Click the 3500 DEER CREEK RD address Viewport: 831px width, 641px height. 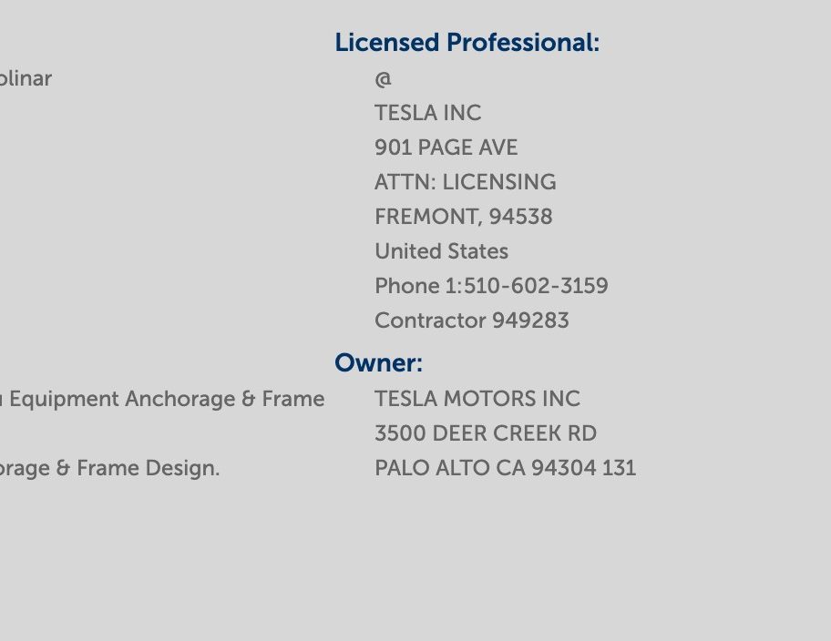coord(486,433)
